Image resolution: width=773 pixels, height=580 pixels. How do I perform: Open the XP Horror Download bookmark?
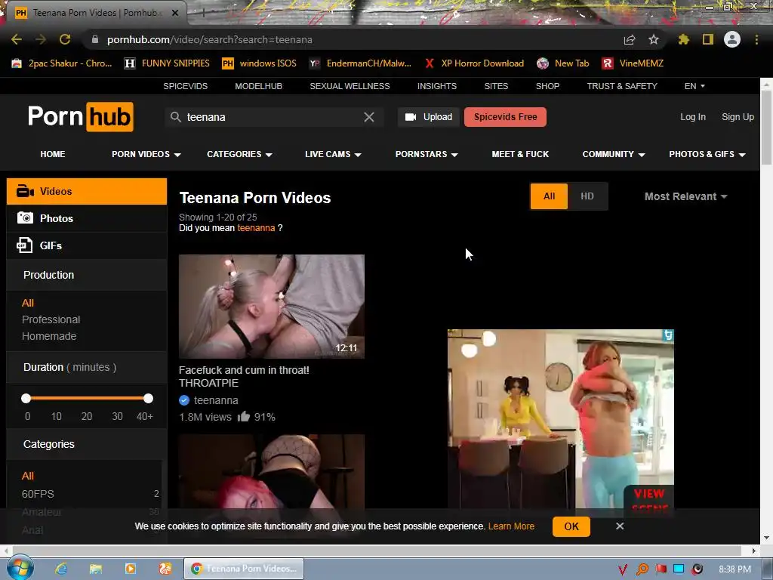(x=474, y=63)
